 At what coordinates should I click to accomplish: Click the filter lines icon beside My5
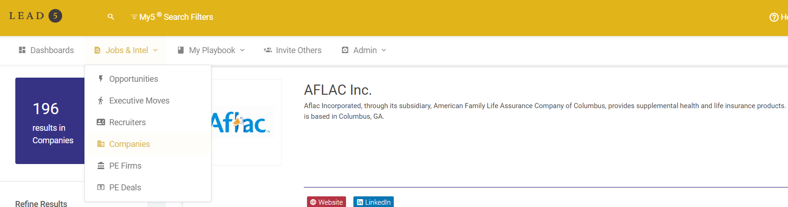click(x=134, y=17)
